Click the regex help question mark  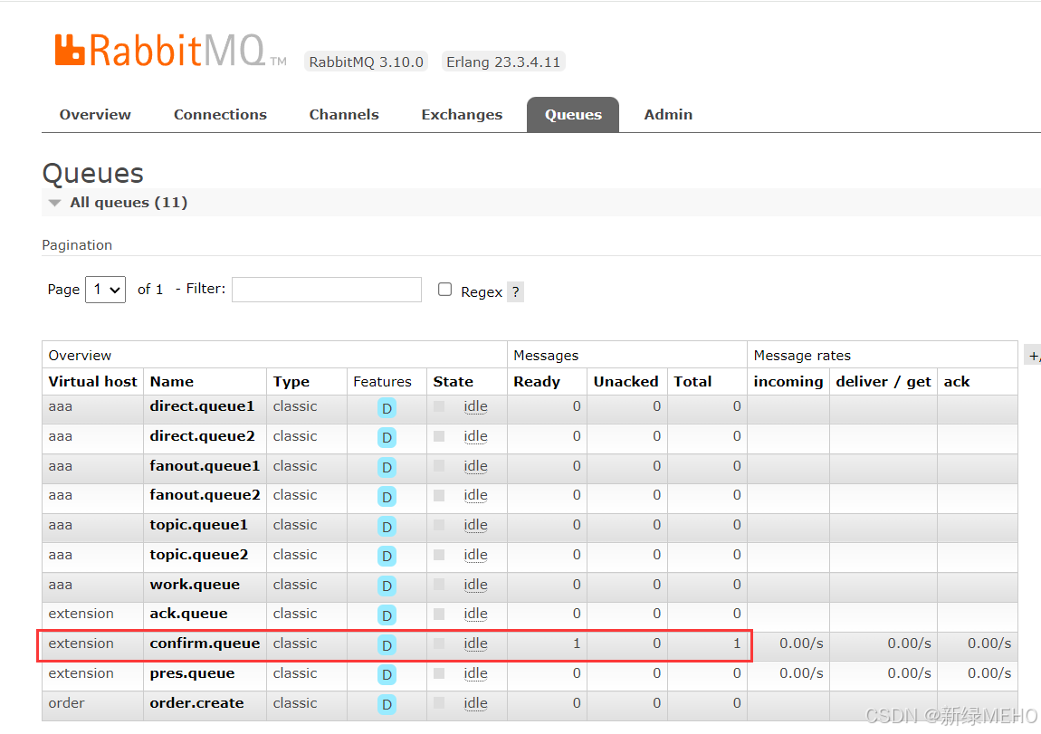[515, 291]
